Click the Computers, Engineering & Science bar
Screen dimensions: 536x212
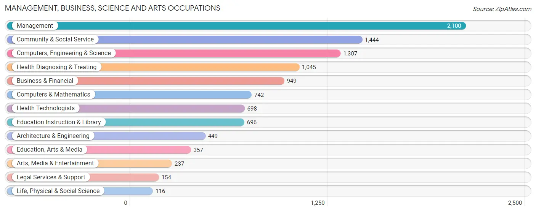pyautogui.click(x=173, y=53)
